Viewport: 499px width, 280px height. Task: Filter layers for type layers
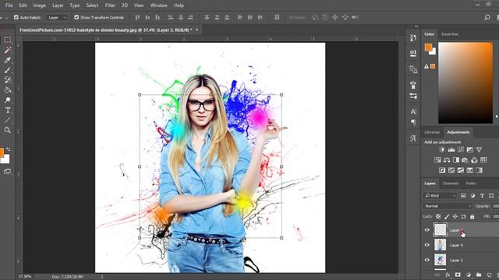pyautogui.click(x=482, y=195)
